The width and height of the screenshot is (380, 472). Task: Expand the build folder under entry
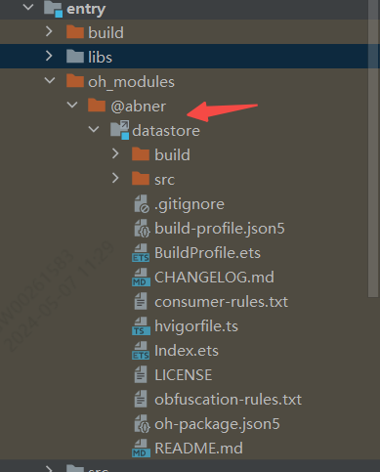click(49, 31)
